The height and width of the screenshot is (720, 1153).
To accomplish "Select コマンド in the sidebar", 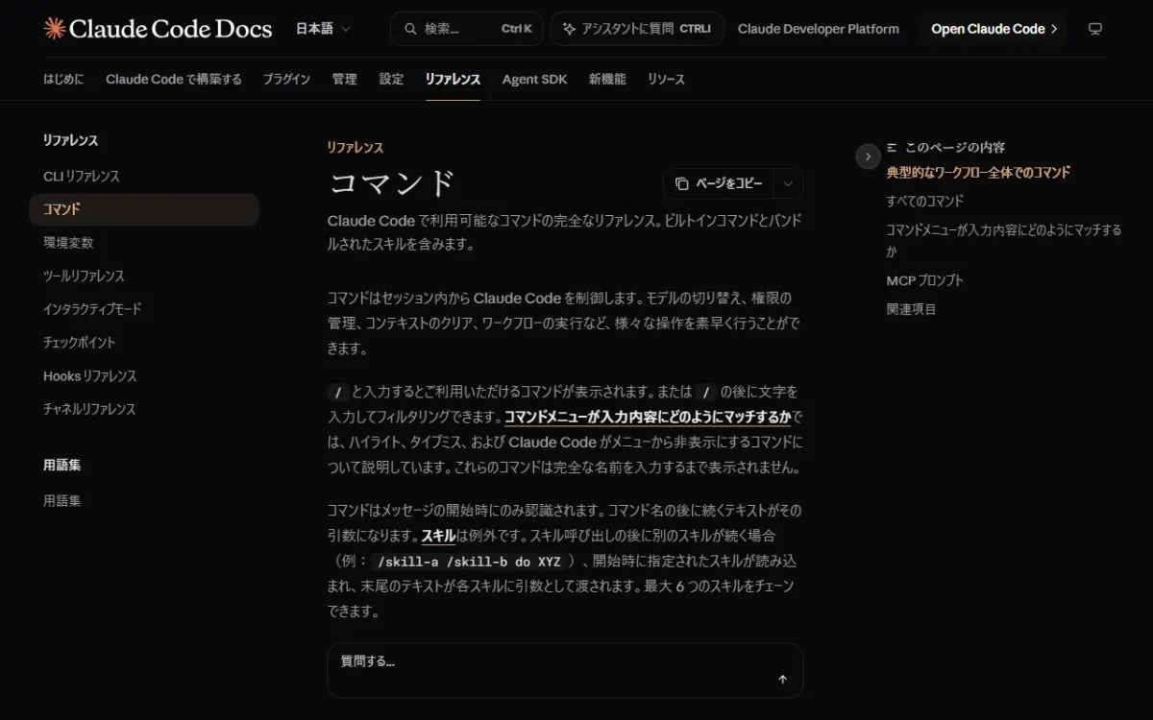I will click(144, 209).
